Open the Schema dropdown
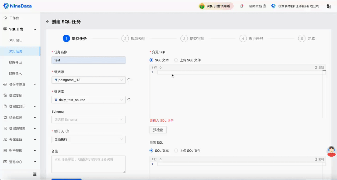The image size is (337, 180). [88, 120]
